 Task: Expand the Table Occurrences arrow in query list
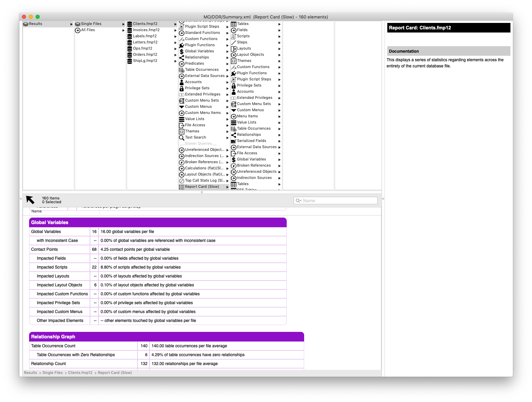click(228, 70)
